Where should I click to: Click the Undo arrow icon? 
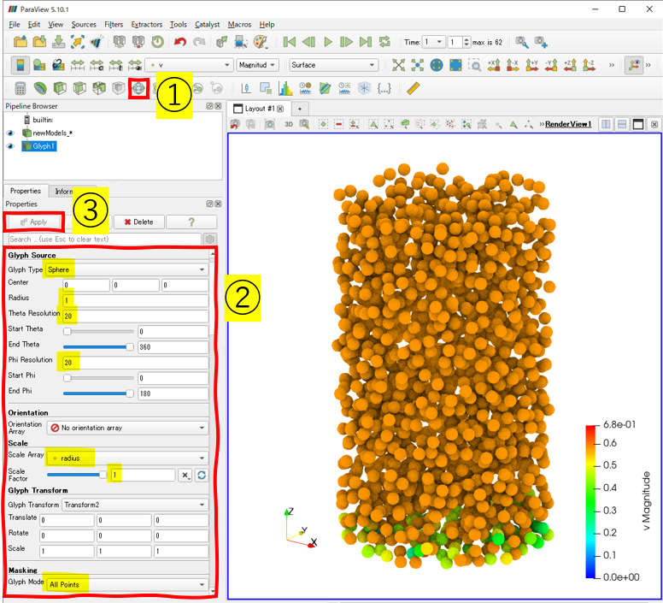coord(179,42)
